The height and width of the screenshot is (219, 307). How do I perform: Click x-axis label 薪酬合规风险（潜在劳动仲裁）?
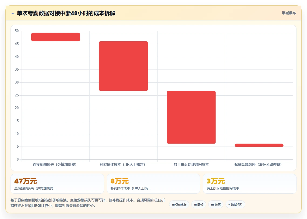258,164
